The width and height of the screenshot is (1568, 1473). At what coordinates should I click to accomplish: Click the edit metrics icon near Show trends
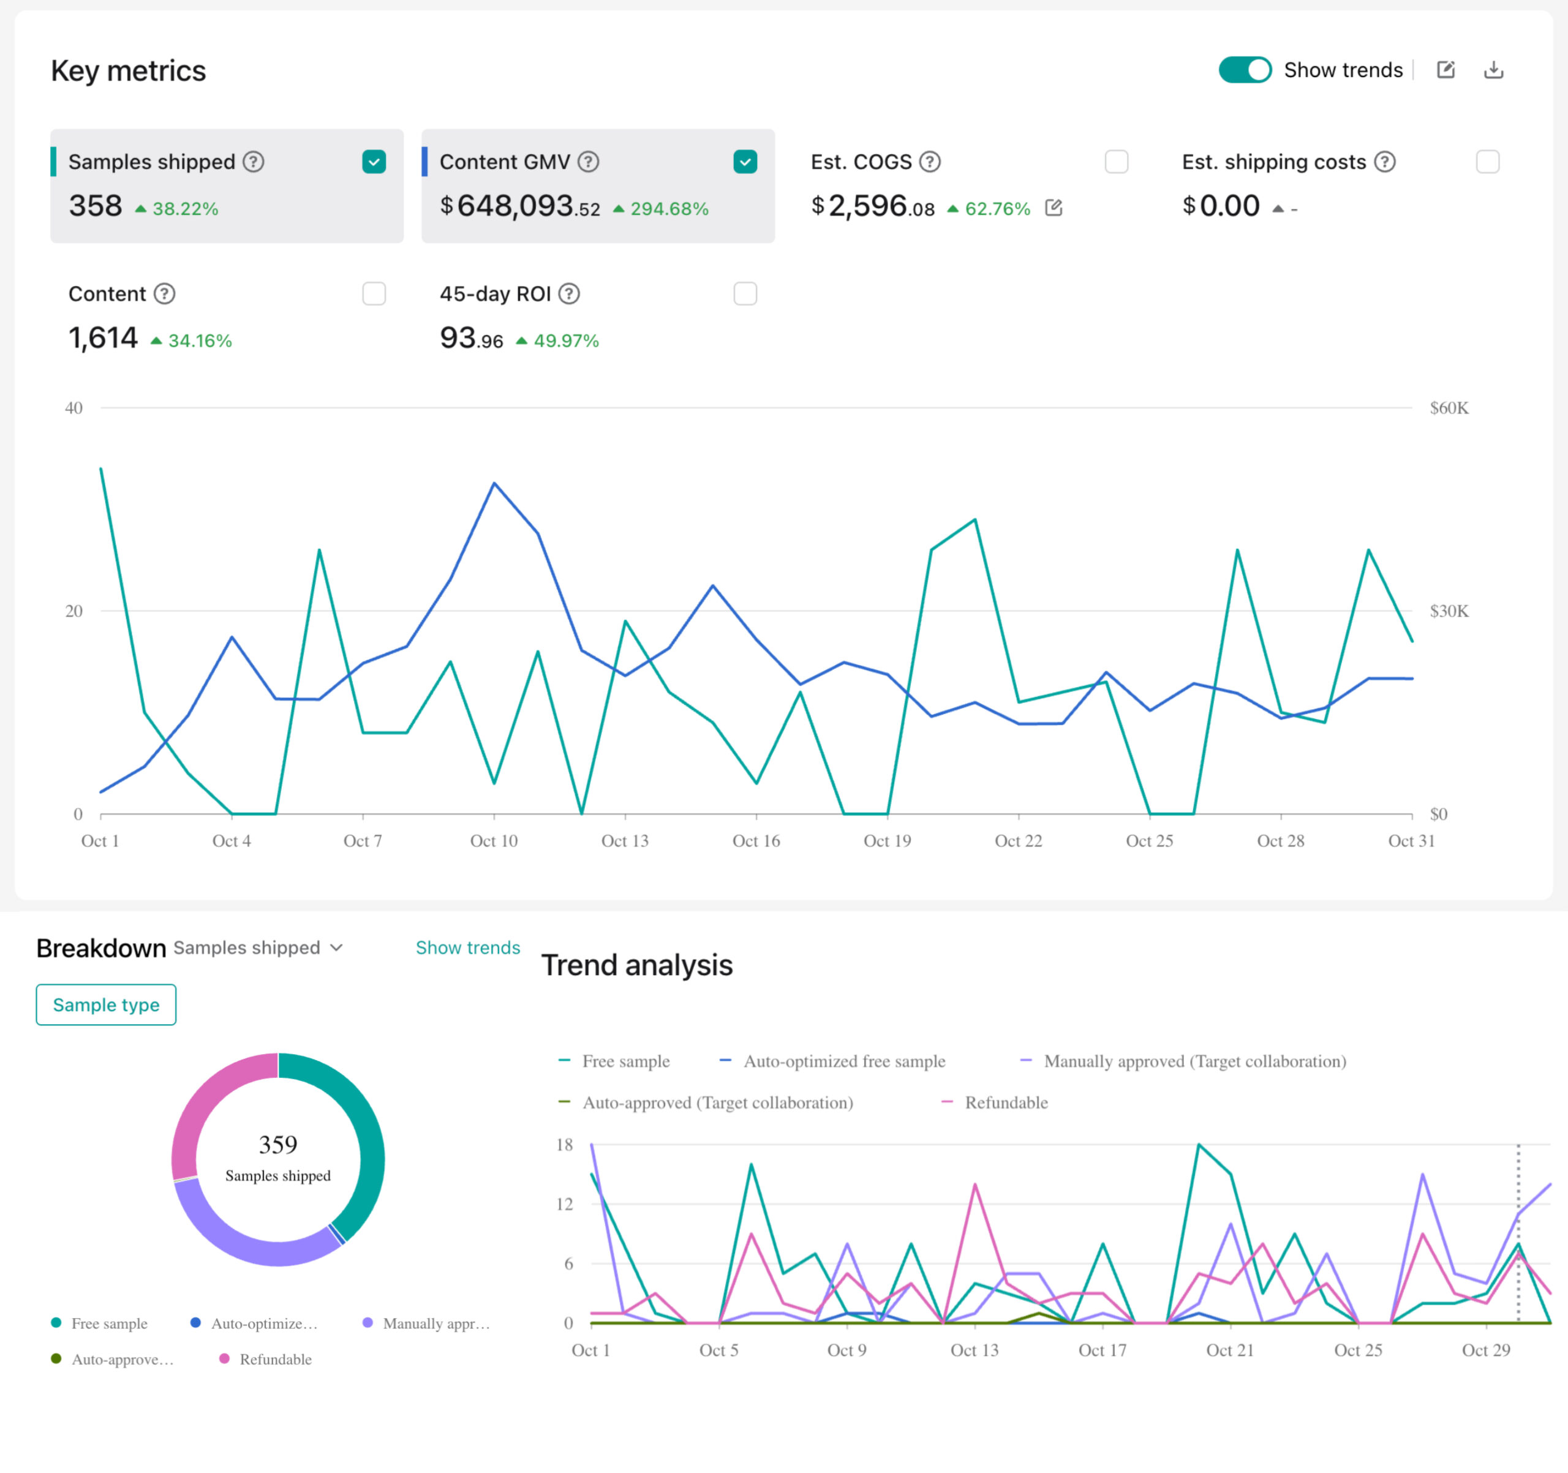pyautogui.click(x=1445, y=70)
